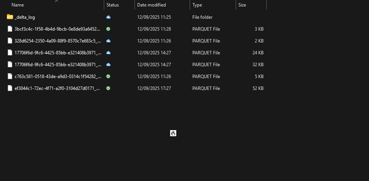The width and height of the screenshot is (369, 181).
Task: Click cloud status icon of 328d6254 file
Action: click(x=108, y=41)
